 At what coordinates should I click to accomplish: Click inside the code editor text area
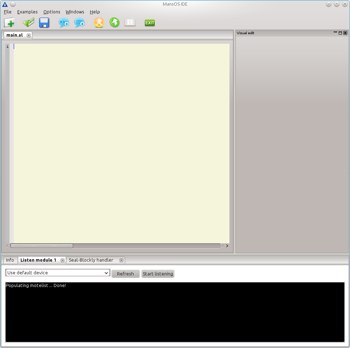pos(122,143)
